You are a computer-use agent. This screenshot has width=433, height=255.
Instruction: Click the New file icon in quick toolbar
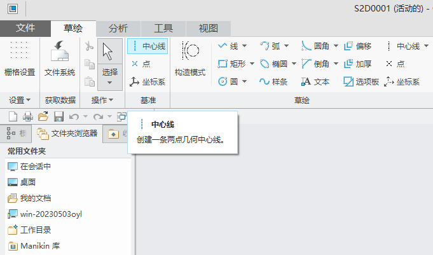(13, 116)
